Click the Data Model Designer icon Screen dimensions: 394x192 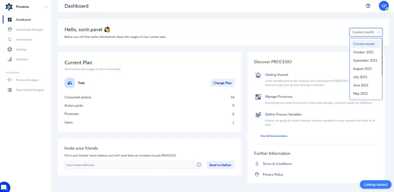point(10,90)
